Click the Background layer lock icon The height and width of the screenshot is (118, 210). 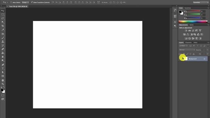pyautogui.click(x=204, y=59)
